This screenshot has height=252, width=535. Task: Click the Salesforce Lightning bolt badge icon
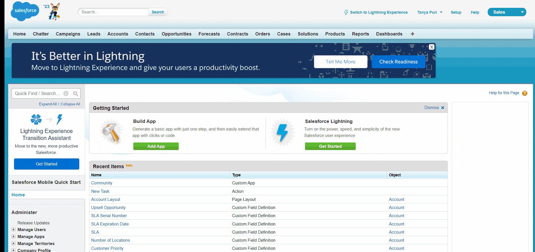[x=283, y=132]
